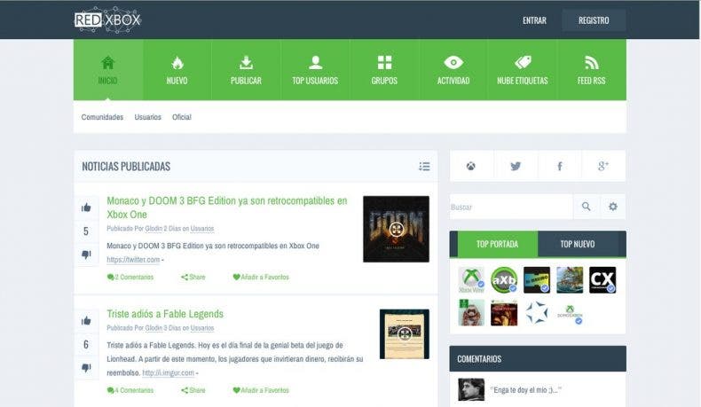The image size is (701, 407).
Task: Click the search magnifier button
Action: tap(587, 207)
